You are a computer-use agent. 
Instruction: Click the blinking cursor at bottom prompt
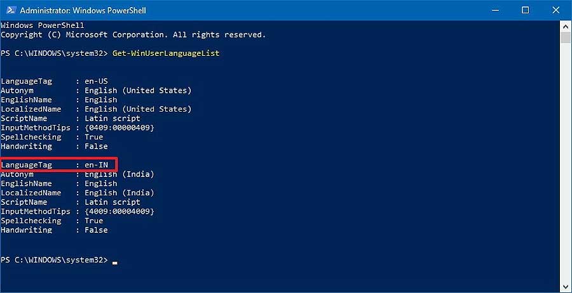click(115, 263)
